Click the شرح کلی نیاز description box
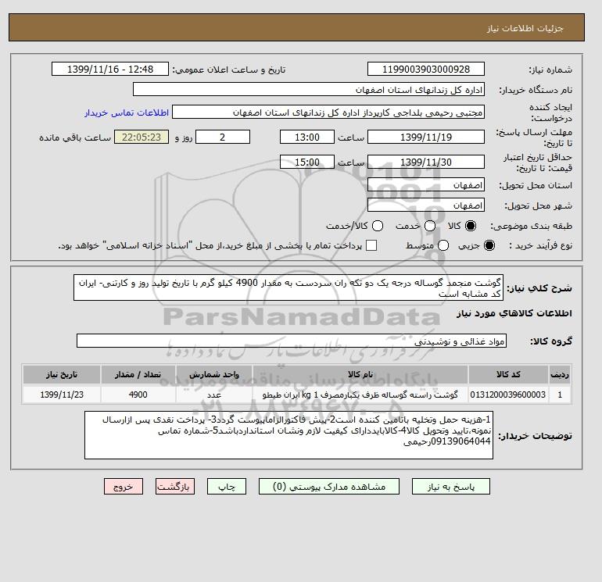602x582 pixels. pyautogui.click(x=288, y=287)
